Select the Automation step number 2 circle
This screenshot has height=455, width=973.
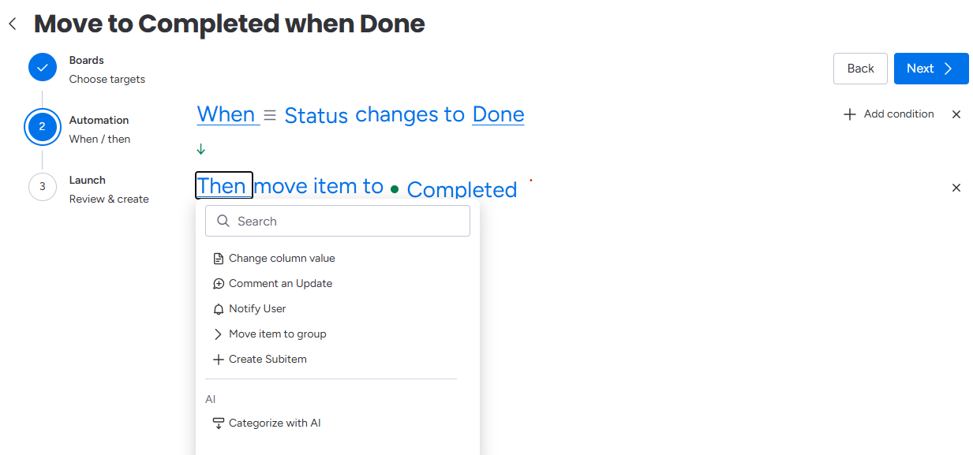43,127
